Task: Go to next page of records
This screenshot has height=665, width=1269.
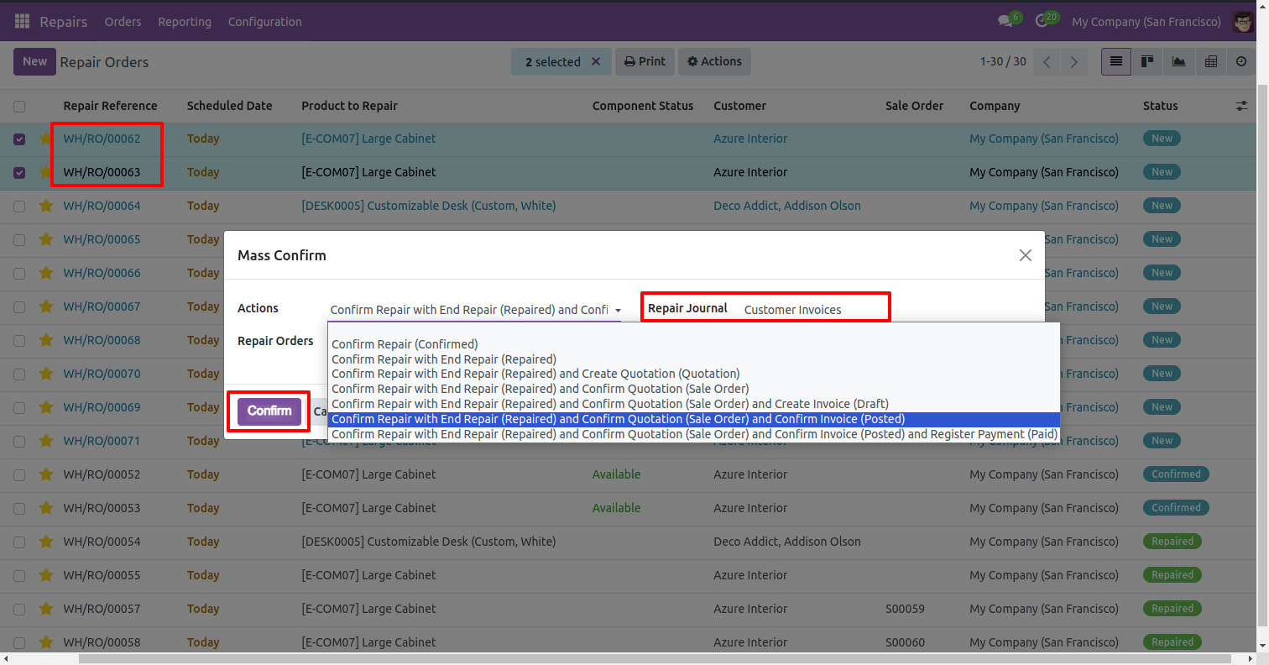Action: 1073,62
